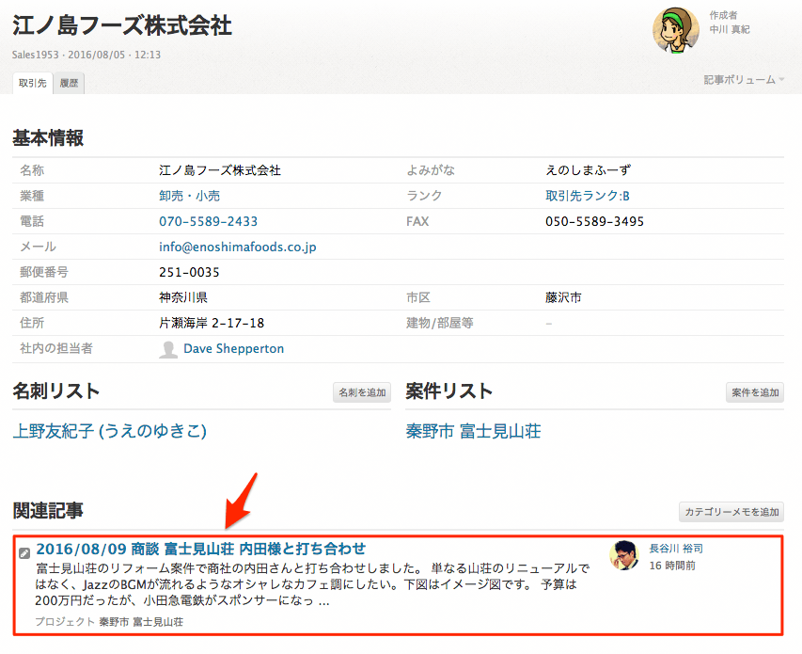Open the 卸売・小売 industry link
This screenshot has width=802, height=654.
click(189, 196)
